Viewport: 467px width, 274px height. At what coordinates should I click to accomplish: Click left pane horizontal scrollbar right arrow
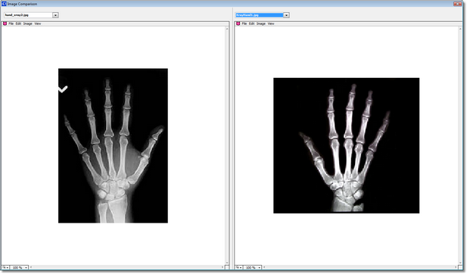223,267
